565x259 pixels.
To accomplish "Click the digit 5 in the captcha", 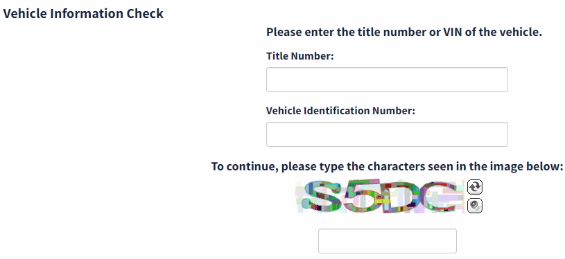I will click(x=361, y=197).
